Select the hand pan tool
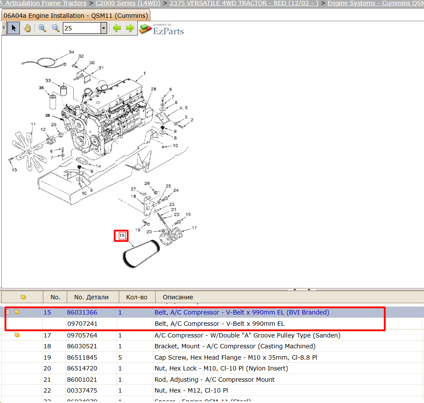The image size is (424, 403). (x=27, y=28)
